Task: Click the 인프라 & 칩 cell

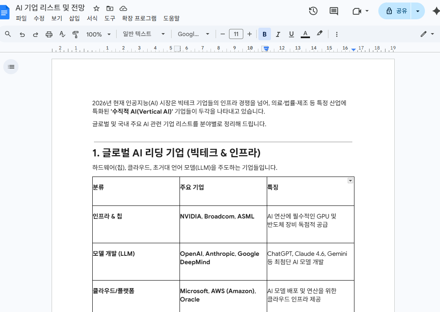Action: point(136,224)
